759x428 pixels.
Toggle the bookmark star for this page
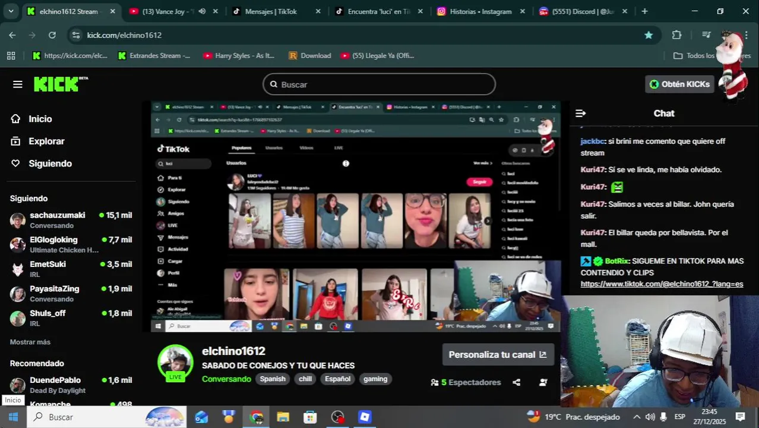tap(649, 35)
